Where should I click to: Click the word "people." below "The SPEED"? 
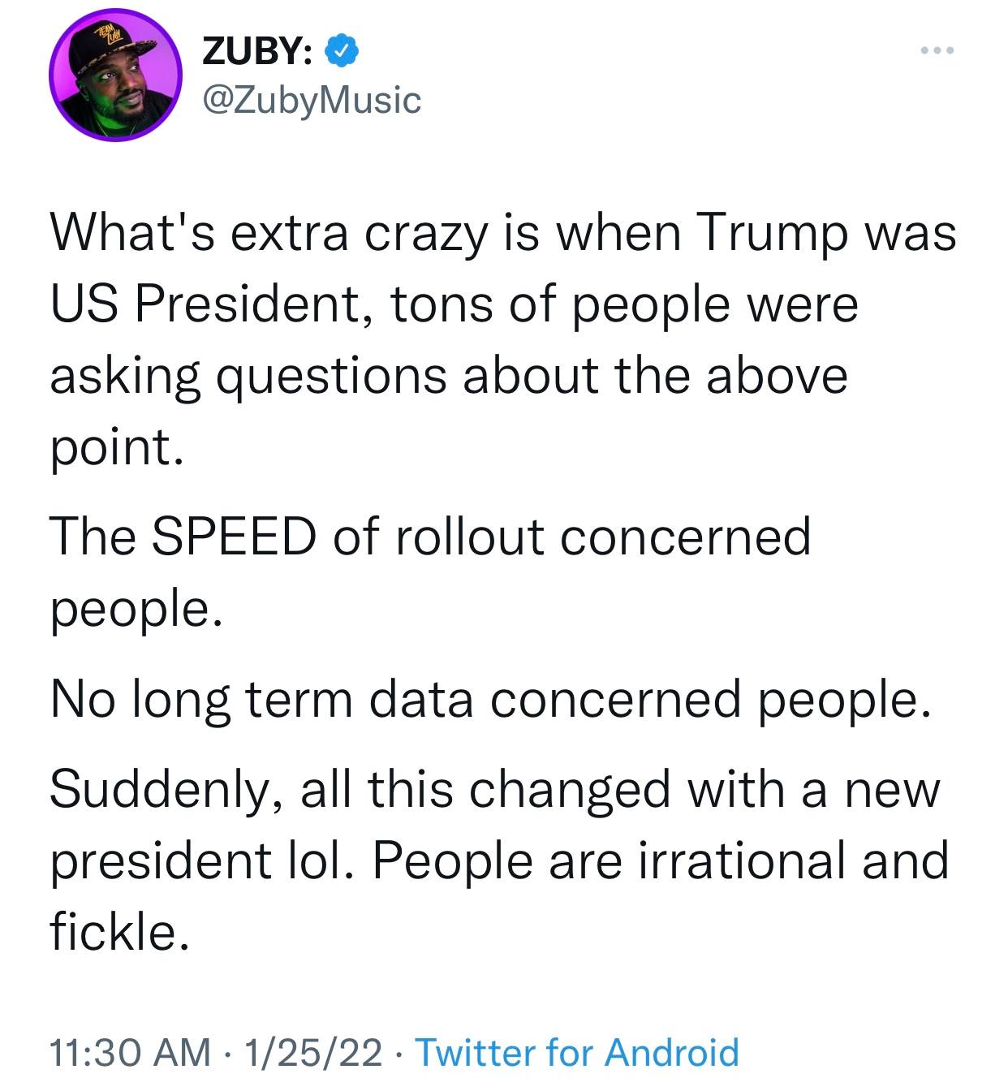coord(136,608)
